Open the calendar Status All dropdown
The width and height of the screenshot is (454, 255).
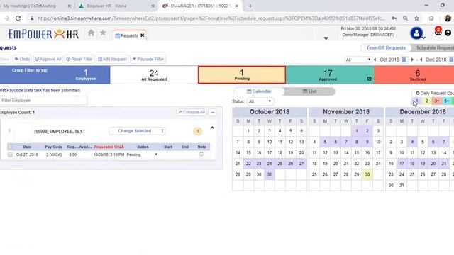[x=260, y=101]
